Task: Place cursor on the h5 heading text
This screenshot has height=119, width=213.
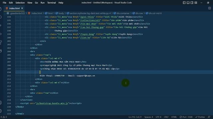Action: tap(63, 62)
